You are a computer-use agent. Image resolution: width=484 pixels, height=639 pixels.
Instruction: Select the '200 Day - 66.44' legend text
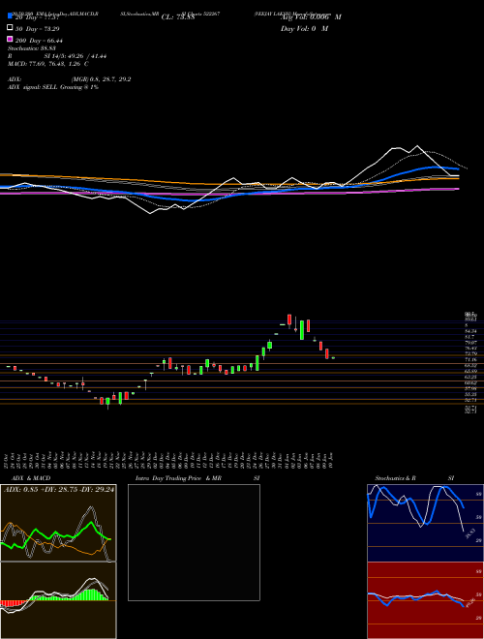pos(40,41)
